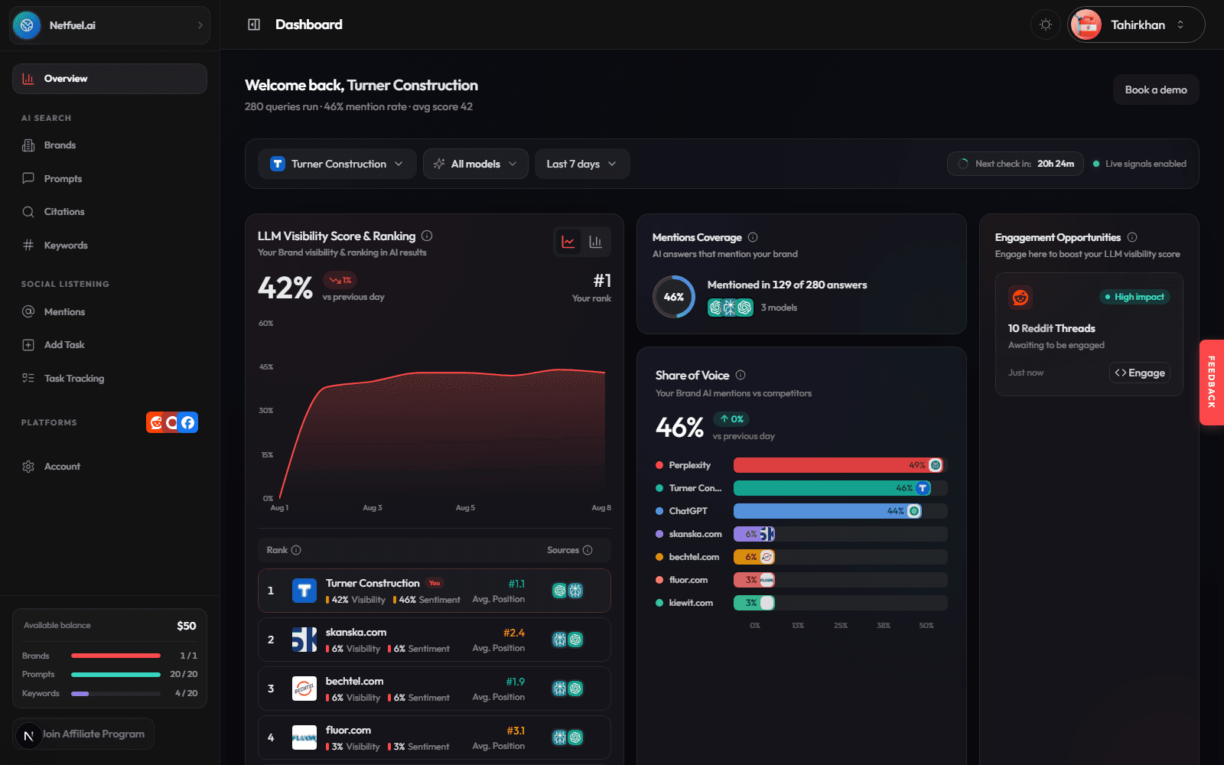Click the 10 Reddit Threads heading

coord(1051,328)
